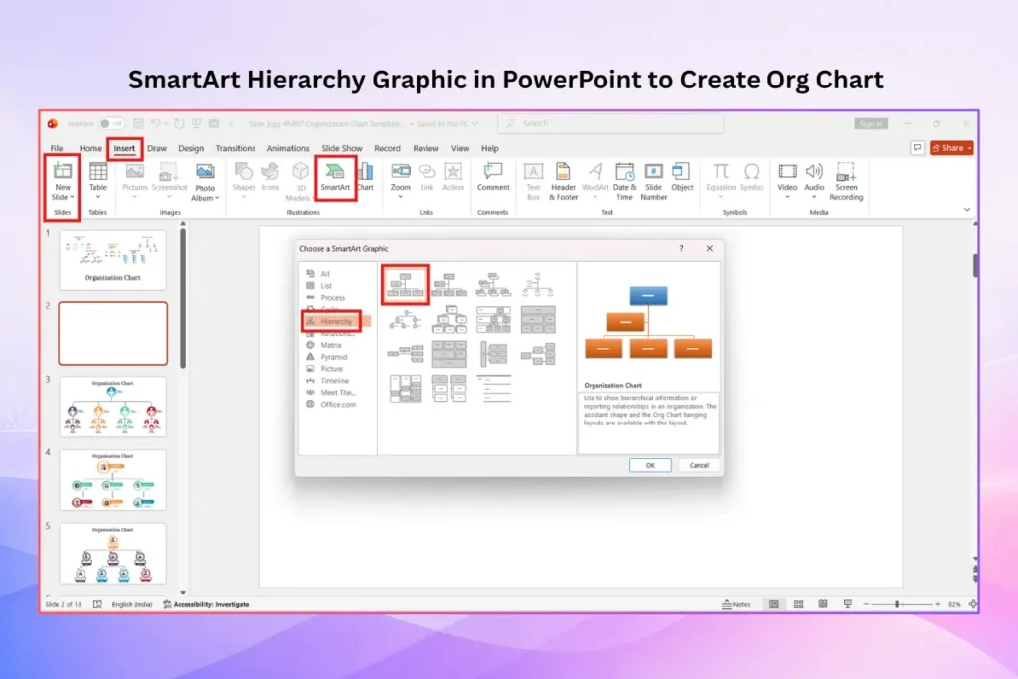Select the Matrix category
Screen dimensions: 1018x679
pos(330,345)
